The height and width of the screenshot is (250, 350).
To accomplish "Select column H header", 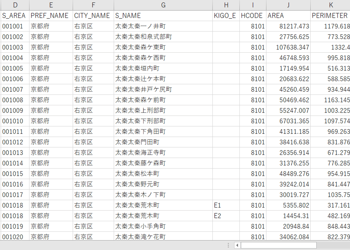I will [x=226, y=5].
